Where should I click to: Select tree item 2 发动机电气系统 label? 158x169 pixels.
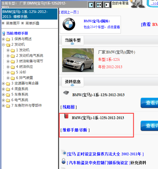click(30, 56)
